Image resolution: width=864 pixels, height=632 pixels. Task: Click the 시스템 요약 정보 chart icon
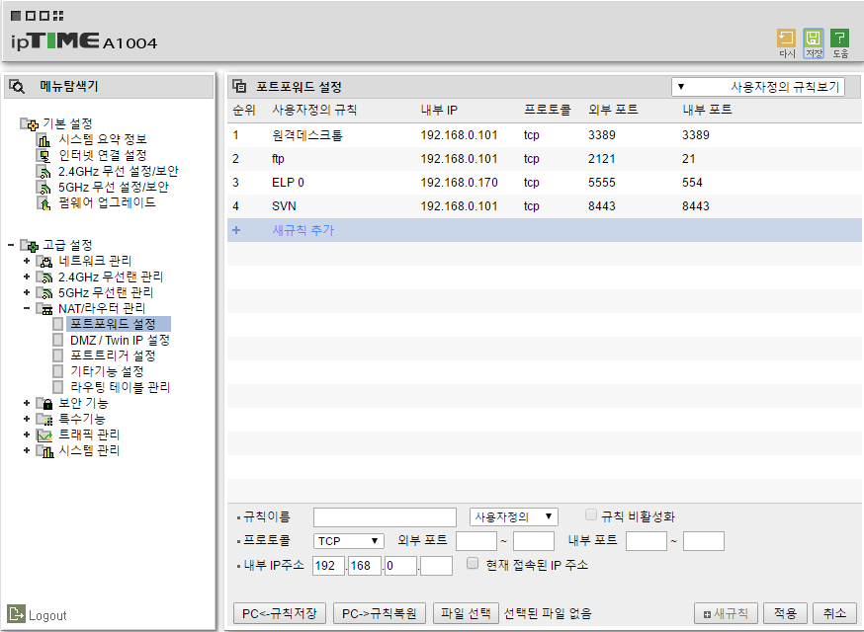click(x=43, y=140)
